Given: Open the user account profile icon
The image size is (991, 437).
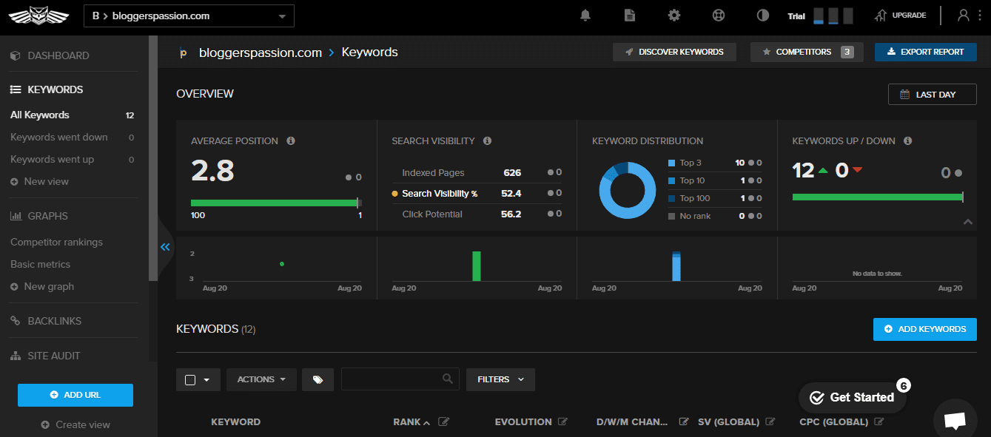Looking at the screenshot, I should (963, 16).
